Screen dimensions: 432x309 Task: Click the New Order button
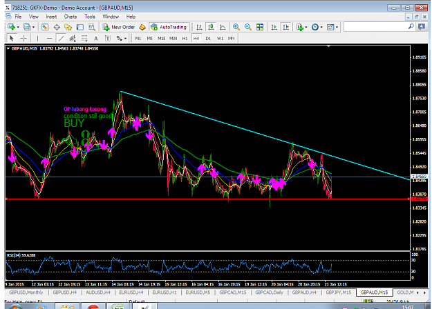click(x=119, y=27)
